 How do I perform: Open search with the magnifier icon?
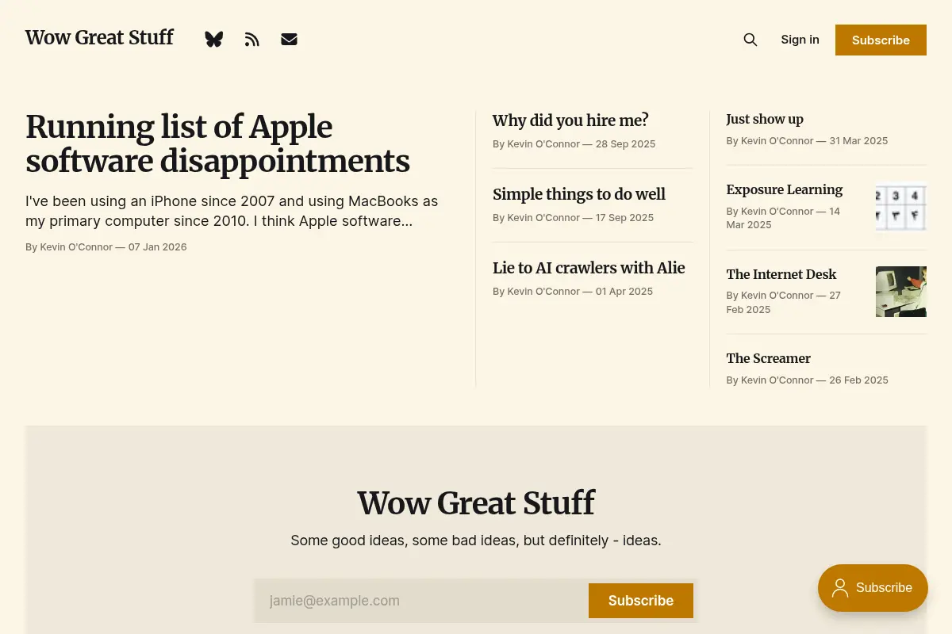(x=750, y=40)
